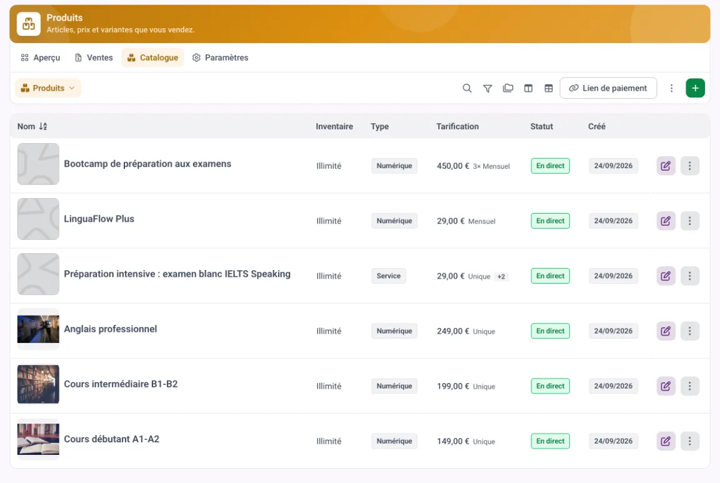Click En direct status on Anglais professionnel row
Screen dimensions: 720x483
[x=550, y=331]
